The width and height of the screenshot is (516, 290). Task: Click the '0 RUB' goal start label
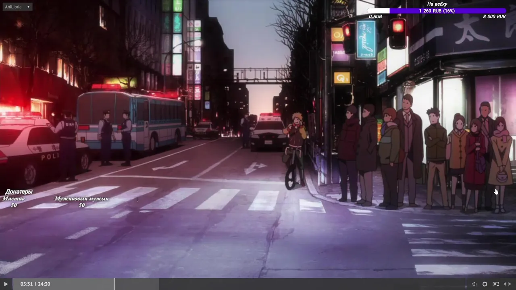click(x=375, y=17)
